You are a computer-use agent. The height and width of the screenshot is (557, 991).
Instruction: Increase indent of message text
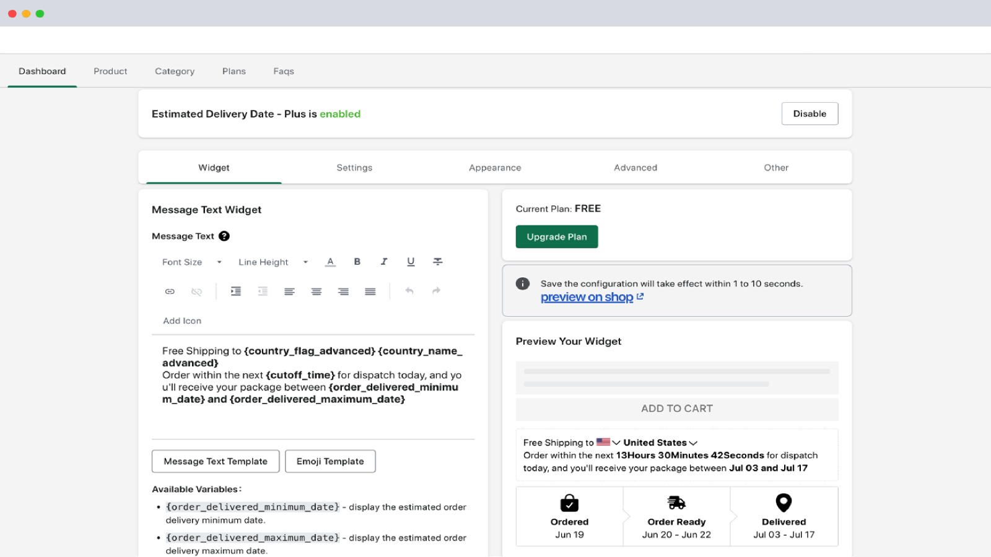(236, 291)
